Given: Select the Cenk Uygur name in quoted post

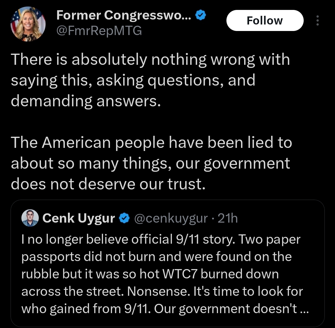Looking at the screenshot, I should pos(78,219).
